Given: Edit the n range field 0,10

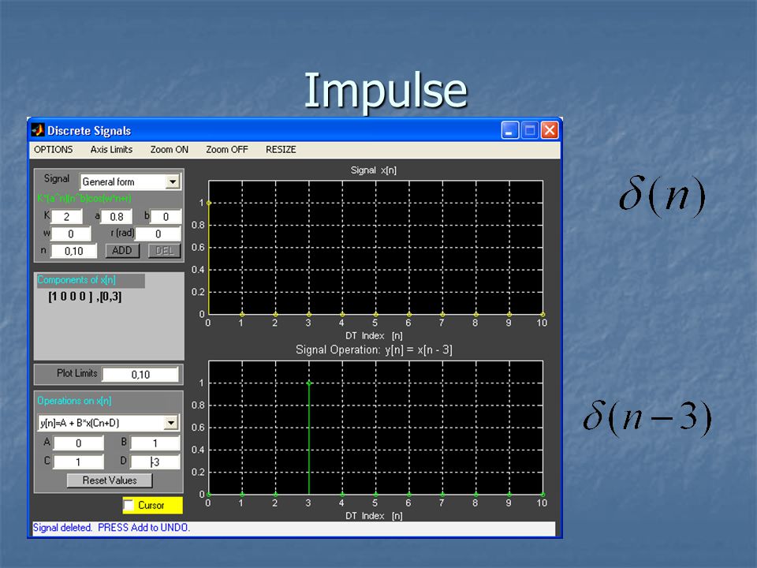Looking at the screenshot, I should pos(74,251).
